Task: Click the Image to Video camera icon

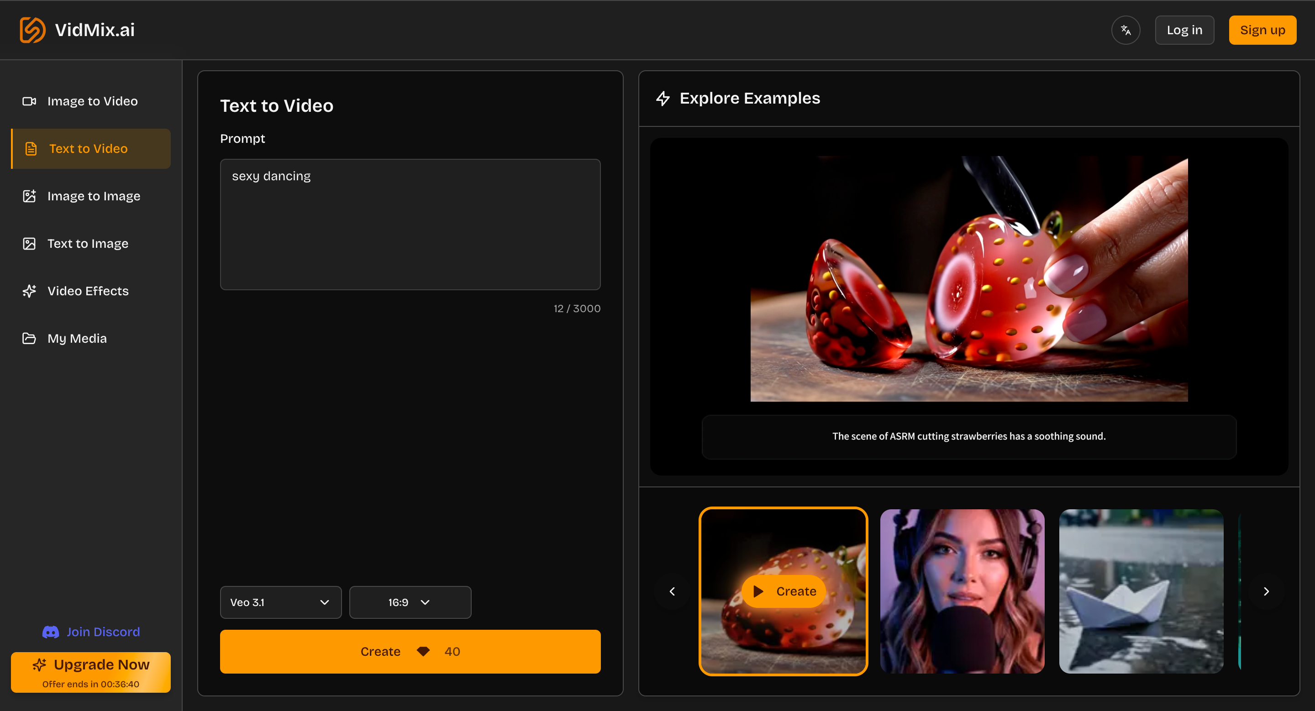Action: click(x=29, y=101)
